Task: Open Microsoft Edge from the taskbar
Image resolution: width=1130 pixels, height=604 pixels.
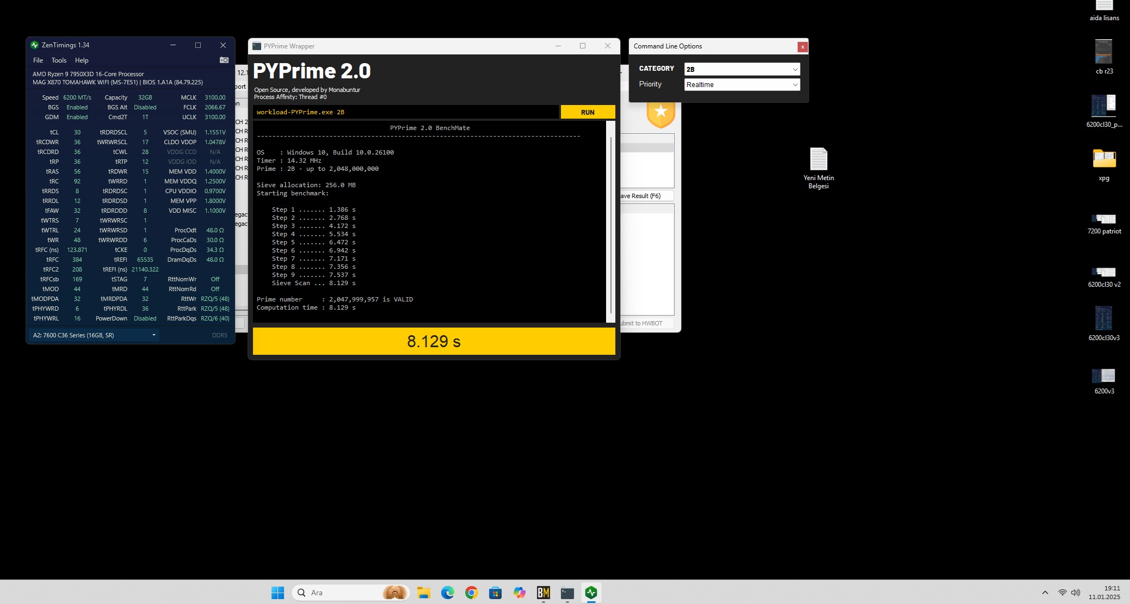Action: click(448, 593)
